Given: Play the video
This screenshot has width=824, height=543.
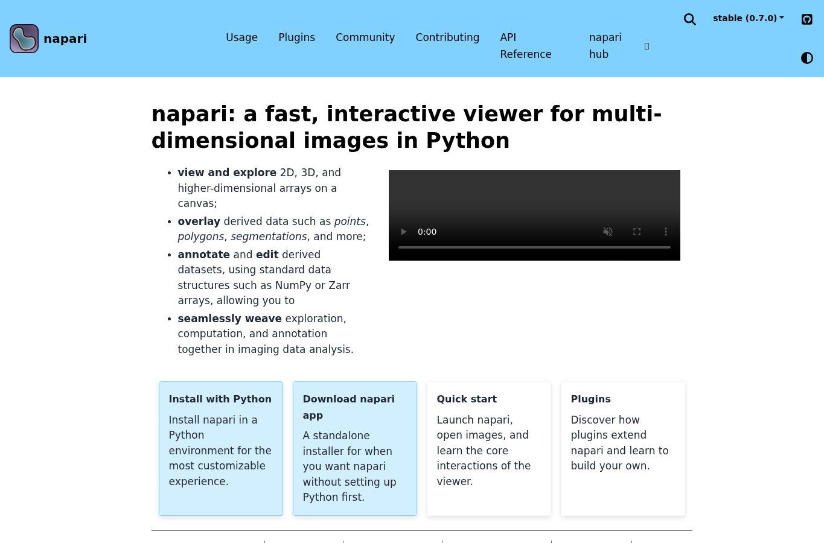Looking at the screenshot, I should [404, 232].
